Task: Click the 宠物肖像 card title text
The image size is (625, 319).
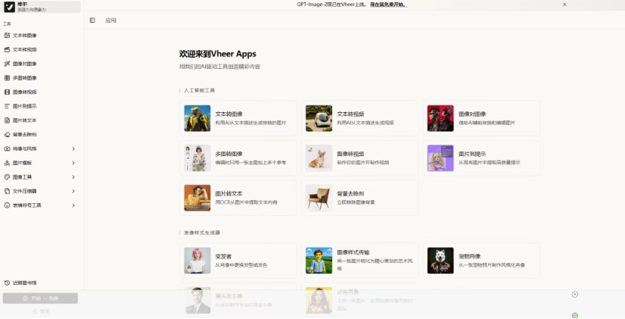Action: (x=470, y=256)
